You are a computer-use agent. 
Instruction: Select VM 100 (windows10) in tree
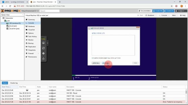[x=15, y=23]
